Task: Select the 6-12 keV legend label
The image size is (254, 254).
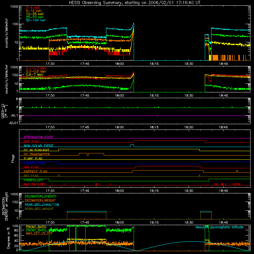Action: click(x=34, y=11)
